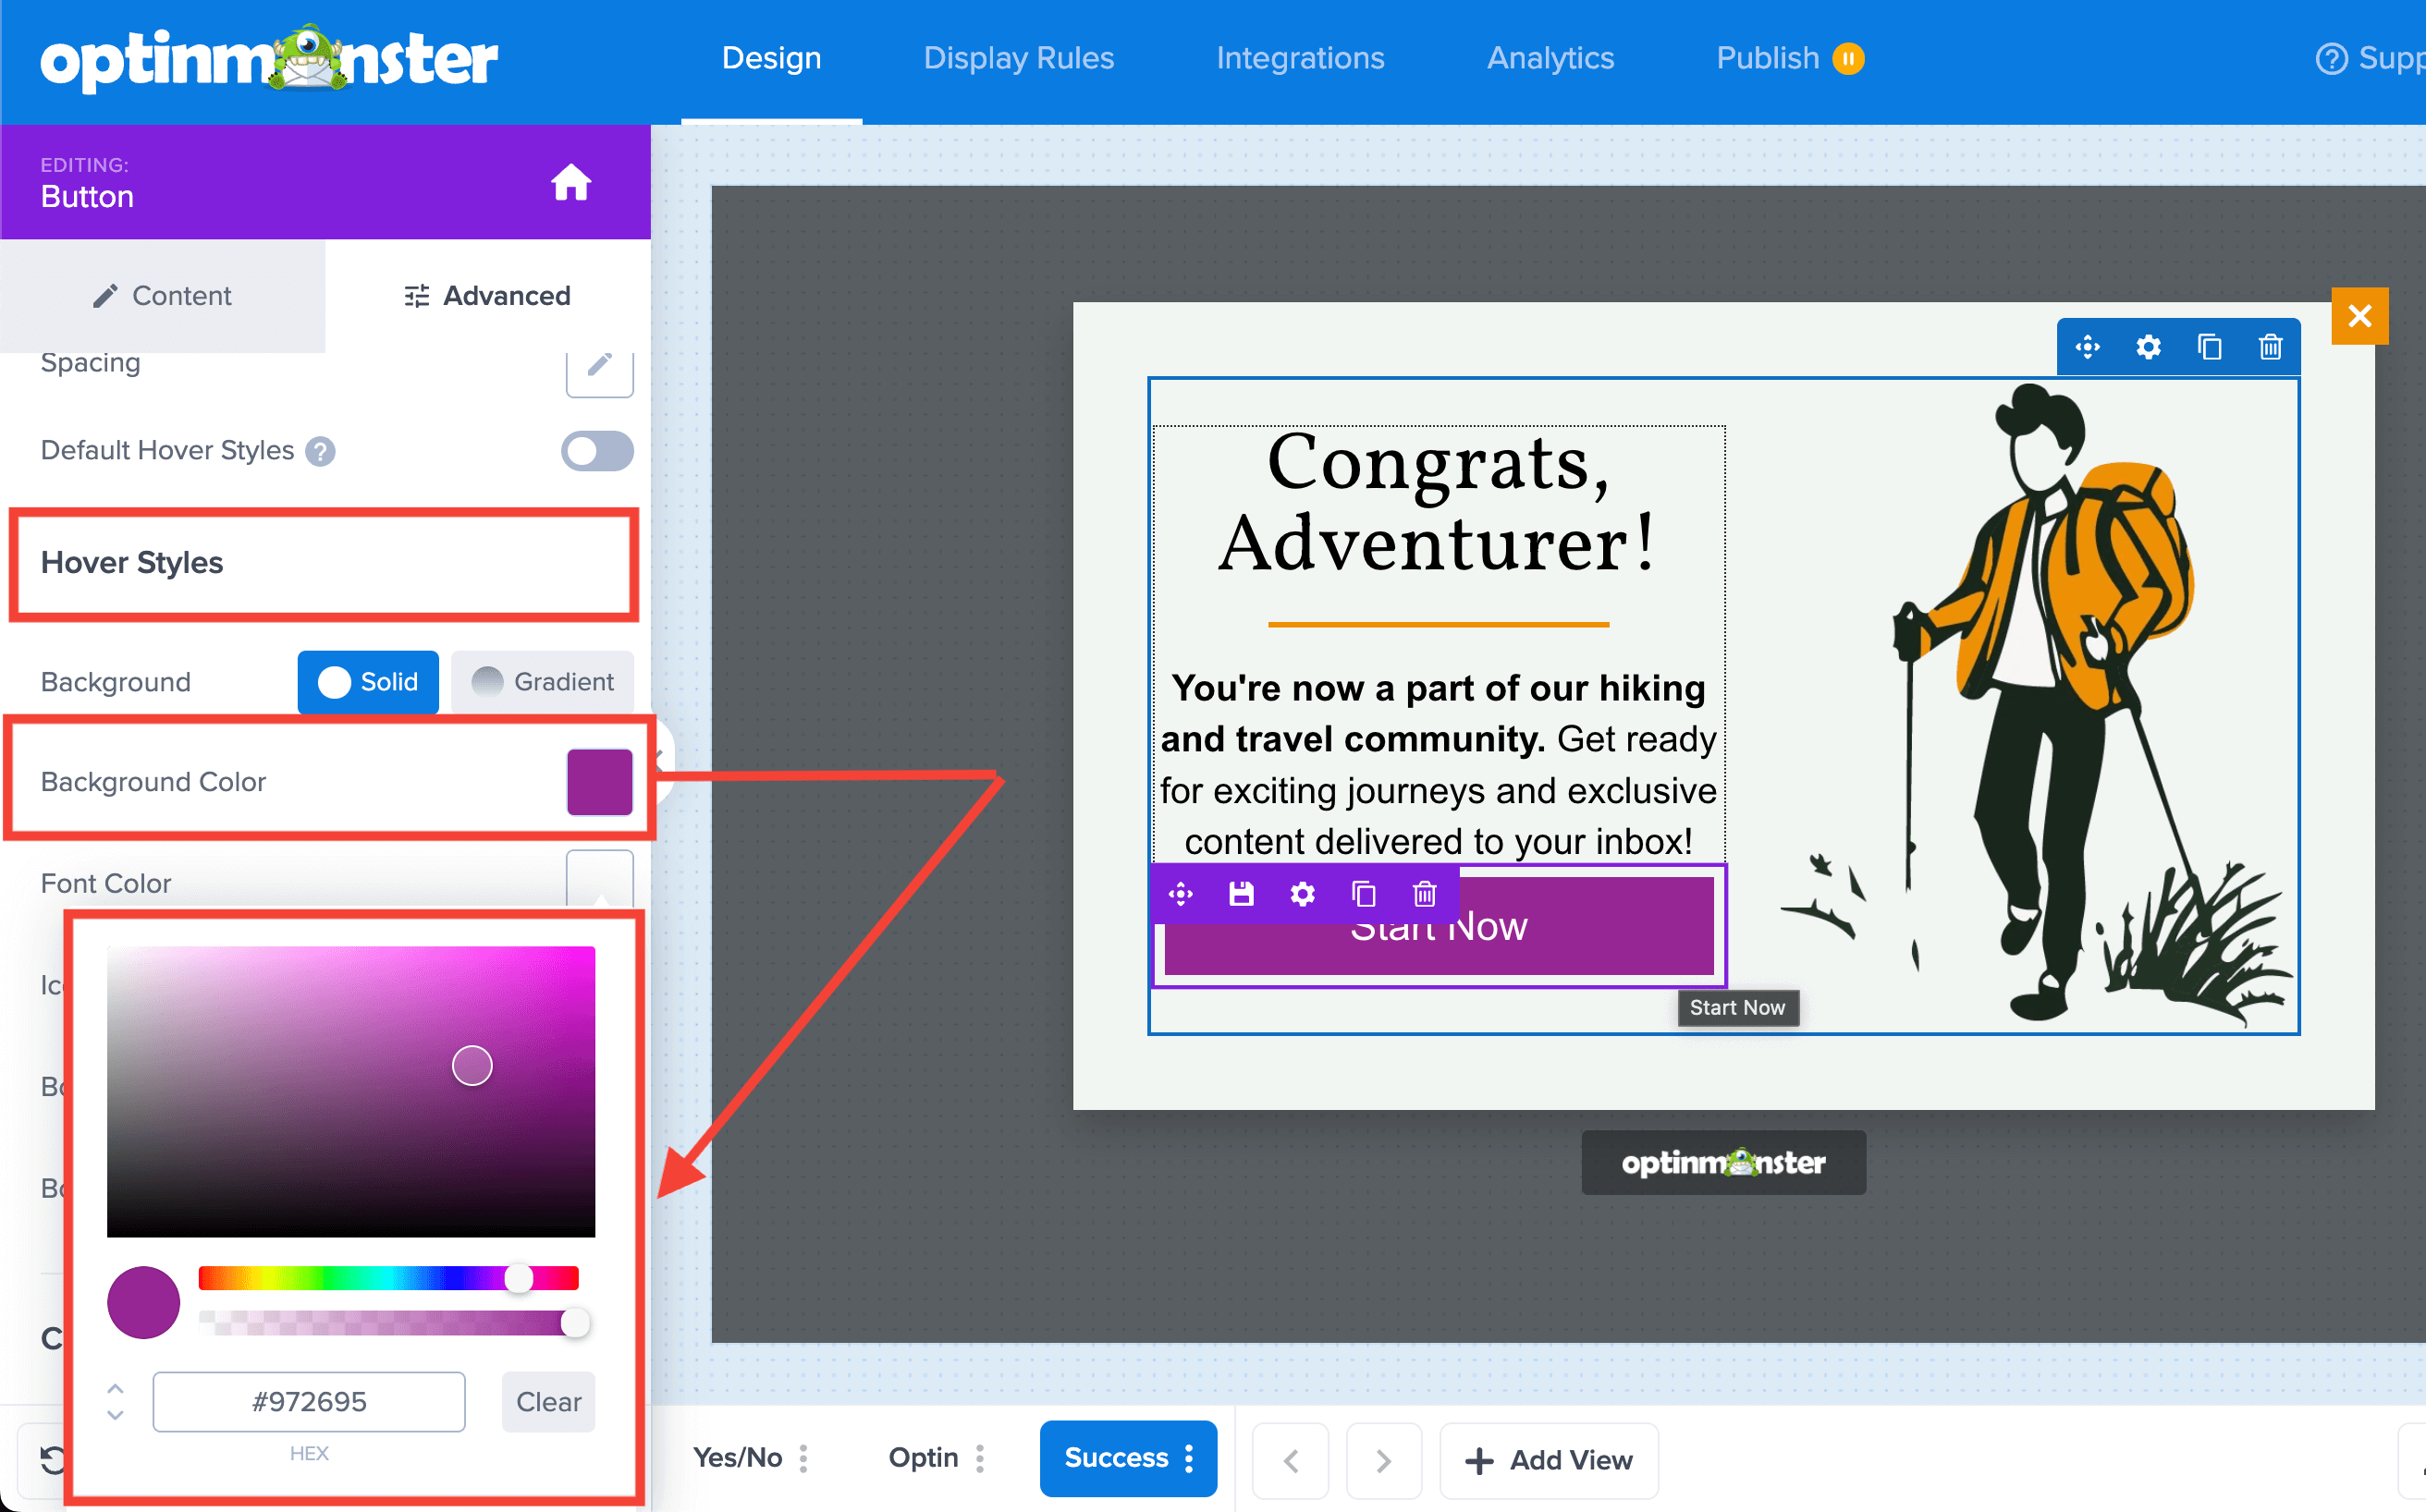The image size is (2426, 1512).
Task: Delete the Start Now button block
Action: [1425, 893]
